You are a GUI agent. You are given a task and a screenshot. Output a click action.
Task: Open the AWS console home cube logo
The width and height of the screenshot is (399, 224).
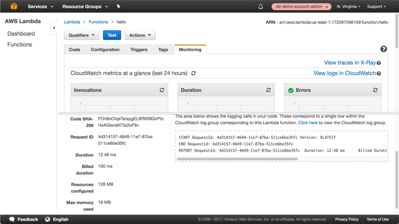tap(14, 6)
